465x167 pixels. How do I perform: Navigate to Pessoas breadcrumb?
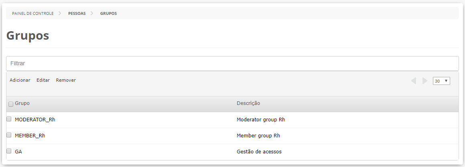[x=77, y=13]
